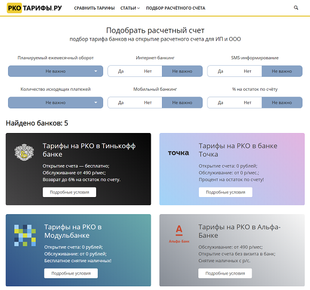Select Да for Интернет-банкинг
The width and height of the screenshot is (310, 290).
[x=121, y=71]
